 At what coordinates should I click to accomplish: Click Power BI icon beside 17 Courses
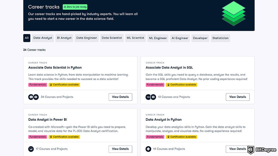point(31,149)
